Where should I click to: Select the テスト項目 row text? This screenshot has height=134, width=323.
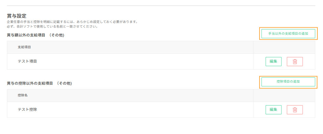[27, 61]
